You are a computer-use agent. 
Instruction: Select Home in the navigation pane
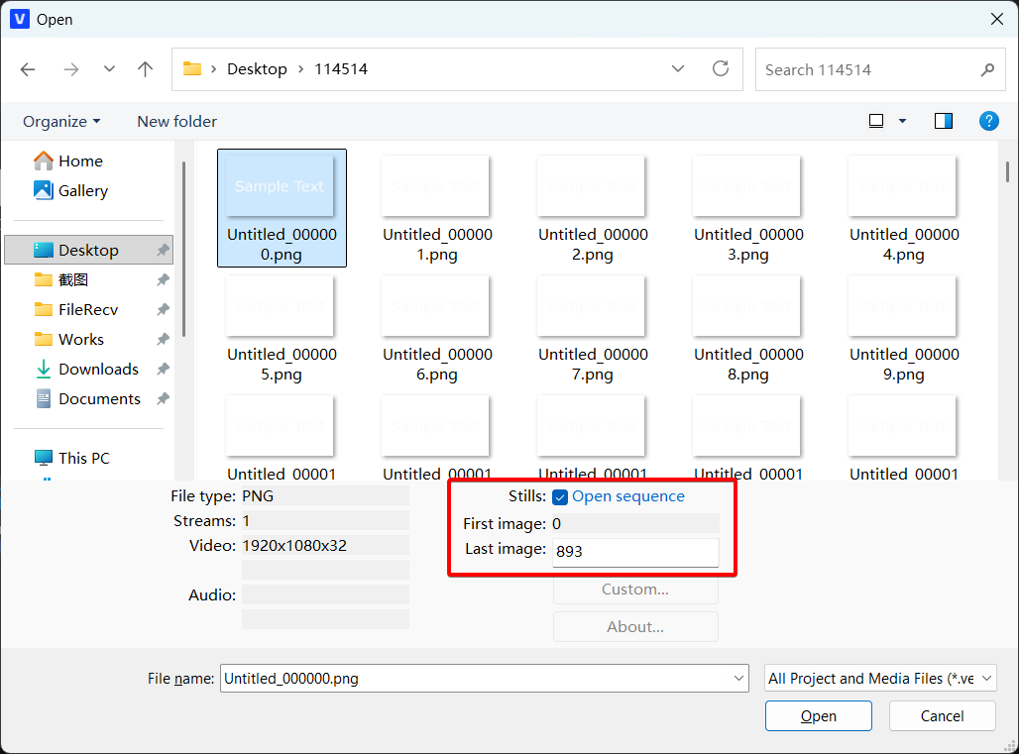coord(76,161)
